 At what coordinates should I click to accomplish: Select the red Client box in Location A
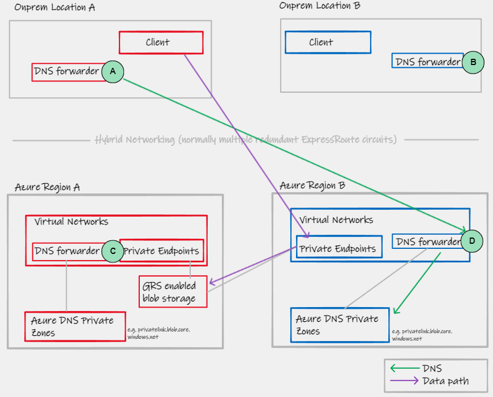(161, 42)
